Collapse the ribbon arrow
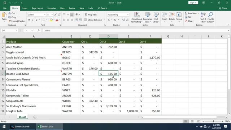231x130 pixels. [228, 25]
